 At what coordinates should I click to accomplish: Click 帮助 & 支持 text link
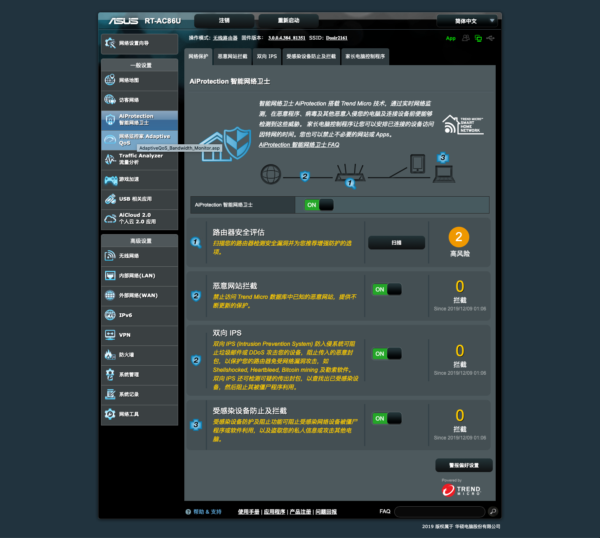pyautogui.click(x=207, y=512)
